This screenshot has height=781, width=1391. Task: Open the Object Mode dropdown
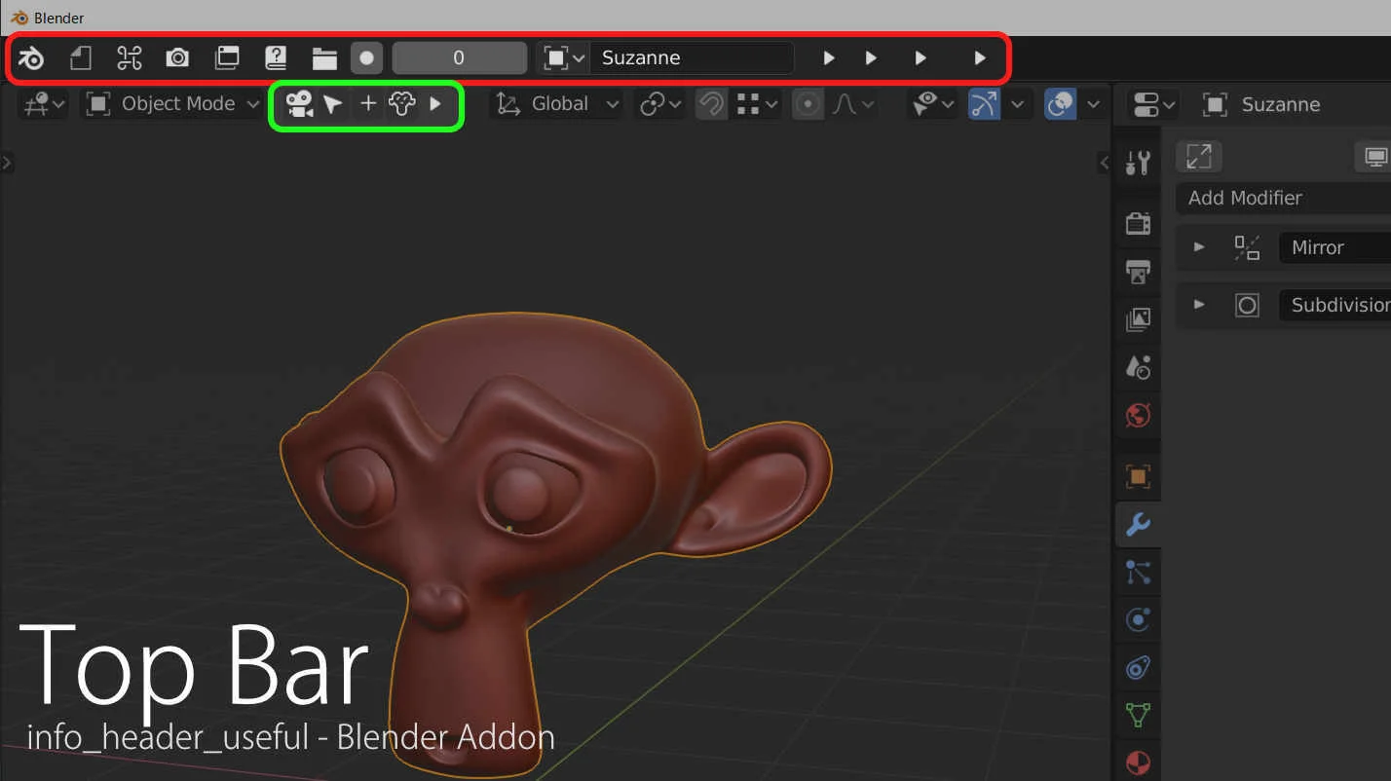pos(170,104)
